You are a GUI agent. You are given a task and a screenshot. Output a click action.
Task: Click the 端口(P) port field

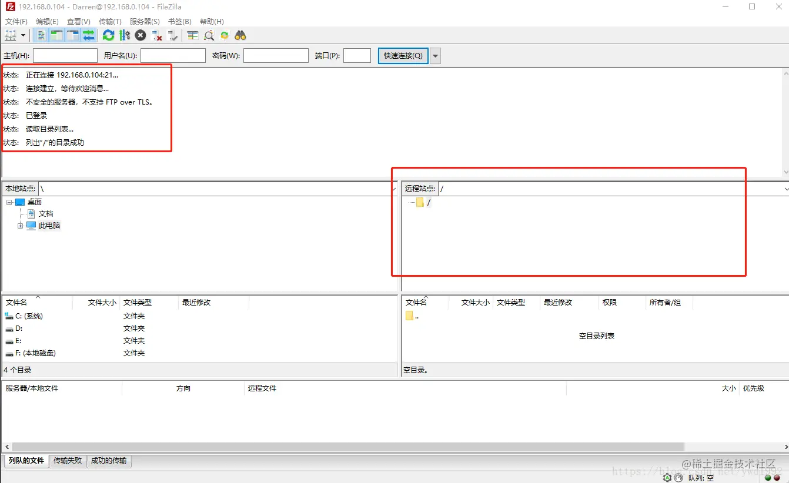coord(357,56)
